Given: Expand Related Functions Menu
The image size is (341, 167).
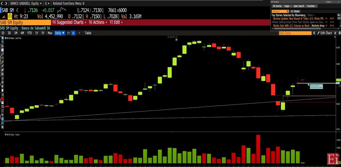Looking at the screenshot, I should pos(69,3).
